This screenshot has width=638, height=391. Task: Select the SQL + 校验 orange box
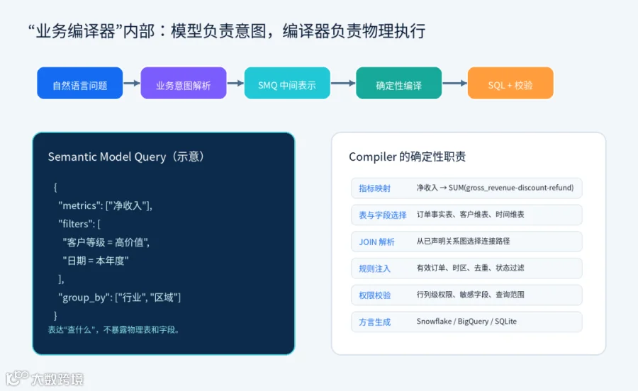510,83
